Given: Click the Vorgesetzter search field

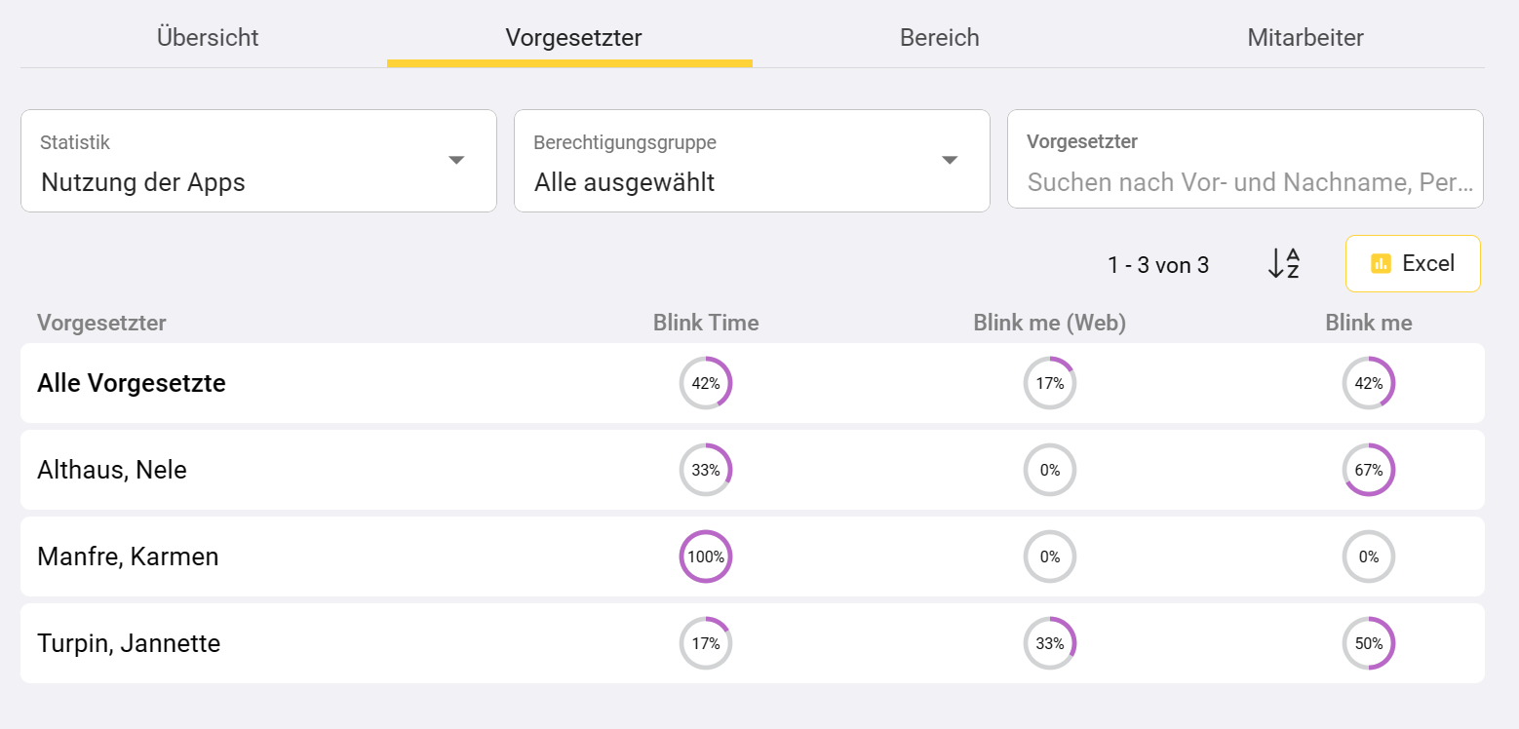Looking at the screenshot, I should click(x=1245, y=182).
